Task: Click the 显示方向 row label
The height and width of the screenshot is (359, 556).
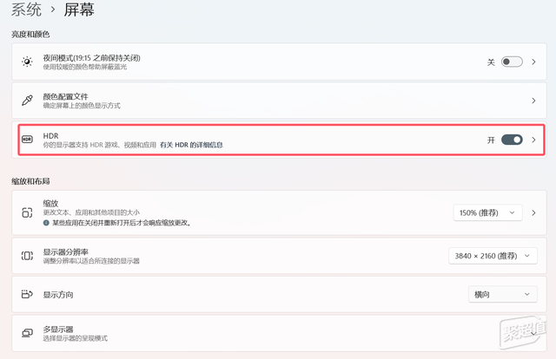Action: [58, 295]
